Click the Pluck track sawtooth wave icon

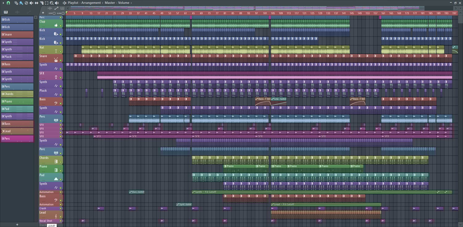[56, 94]
